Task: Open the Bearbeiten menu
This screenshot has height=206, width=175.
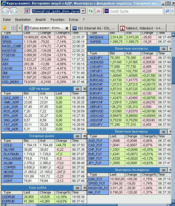Action: 23,20
